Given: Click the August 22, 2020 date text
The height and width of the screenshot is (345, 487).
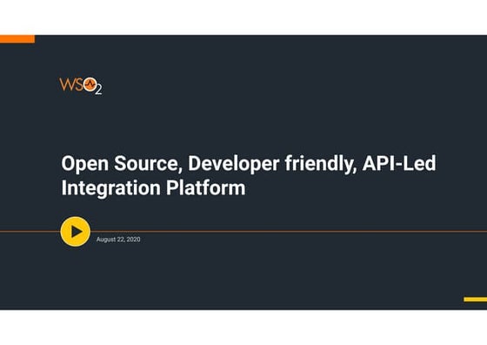Looking at the screenshot, I should pos(118,240).
